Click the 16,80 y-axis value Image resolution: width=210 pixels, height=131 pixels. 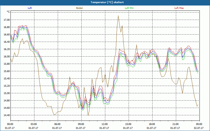point(7,27)
